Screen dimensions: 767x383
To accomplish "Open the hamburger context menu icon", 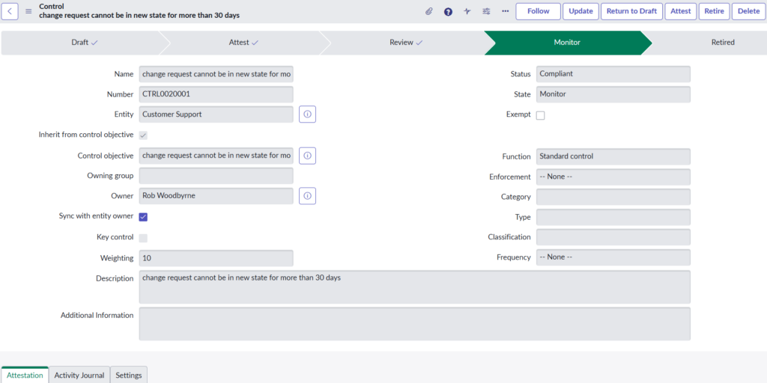I will [x=28, y=11].
